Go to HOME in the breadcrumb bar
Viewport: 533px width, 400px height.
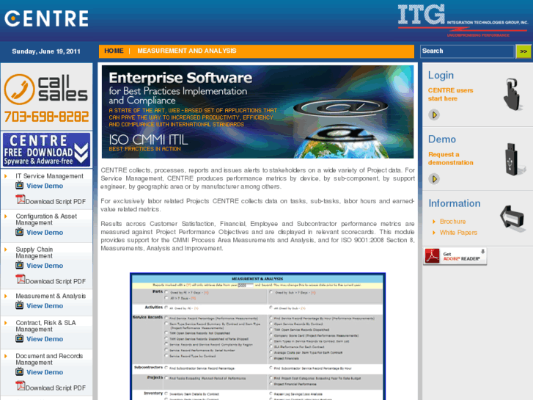pyautogui.click(x=114, y=51)
